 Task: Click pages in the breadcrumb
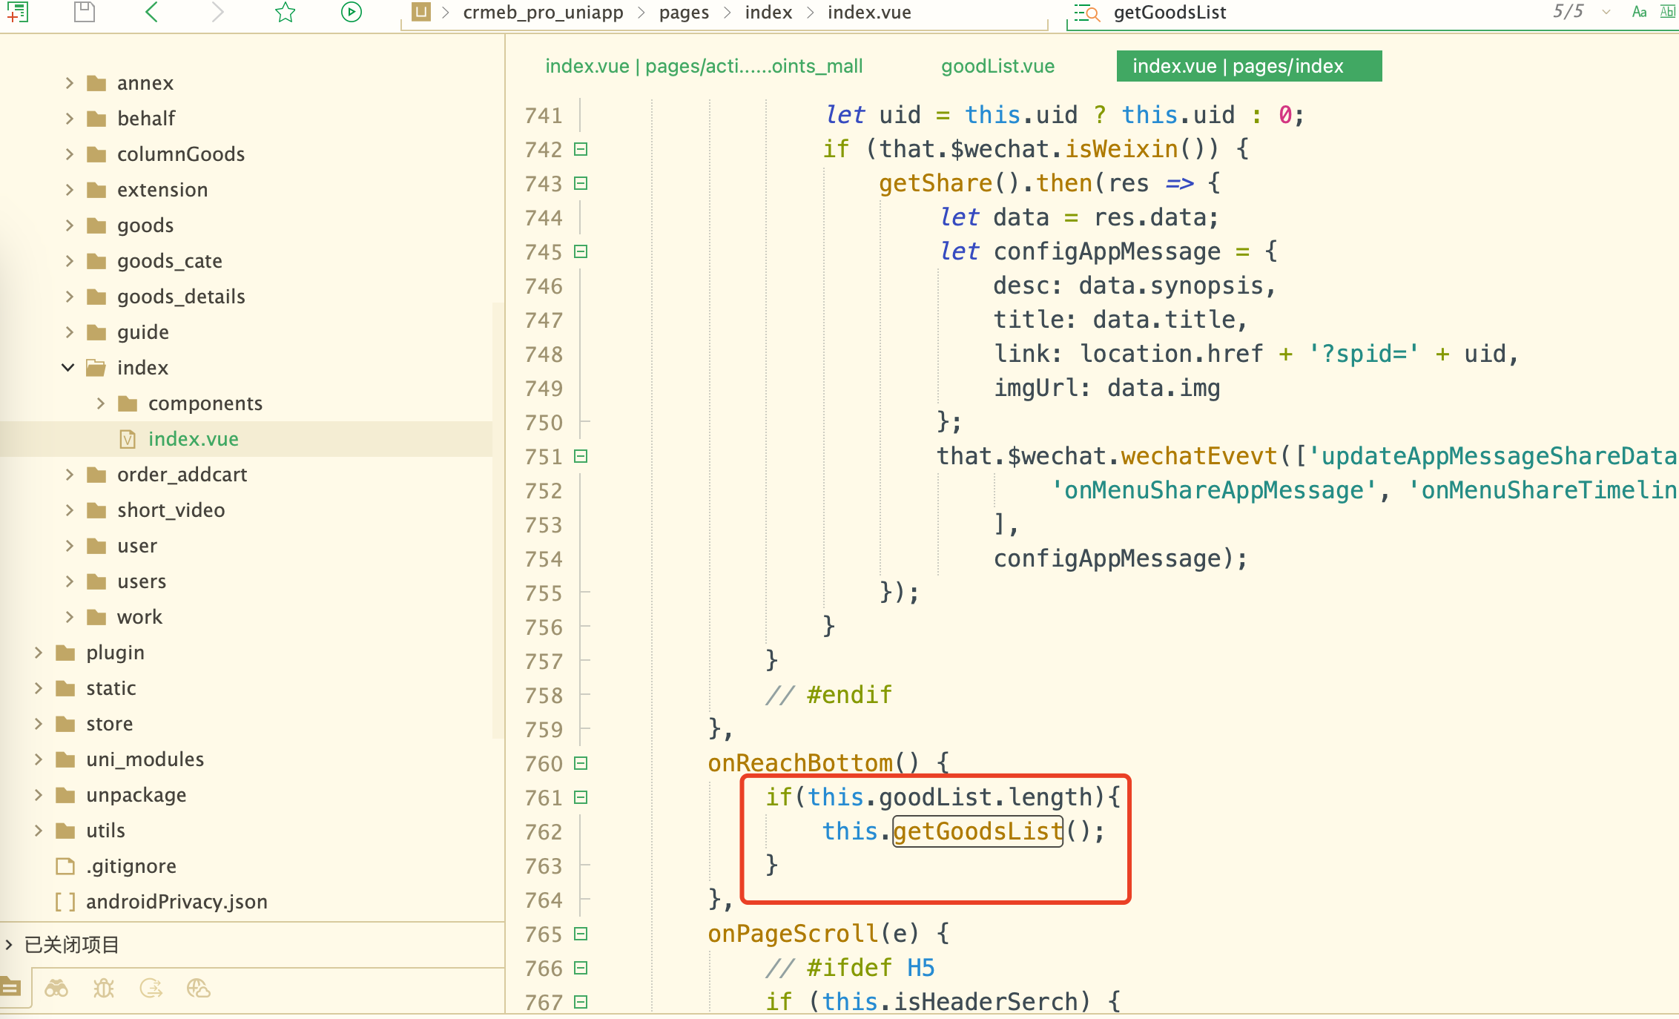684,13
